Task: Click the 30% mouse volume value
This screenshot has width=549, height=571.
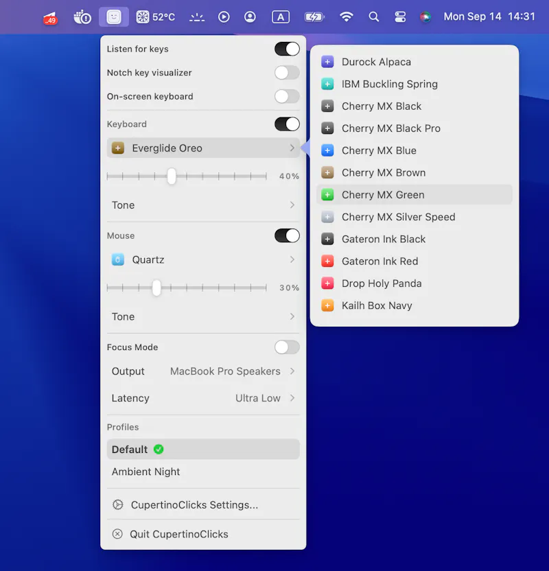Action: point(289,288)
